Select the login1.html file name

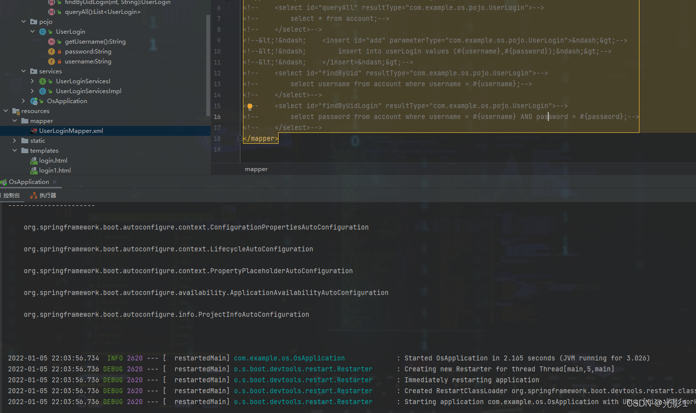point(55,171)
